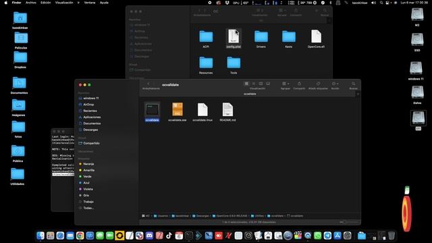Image resolution: width=432 pixels, height=243 pixels.
Task: Open the Utilidades desktop folder
Action: [18, 176]
